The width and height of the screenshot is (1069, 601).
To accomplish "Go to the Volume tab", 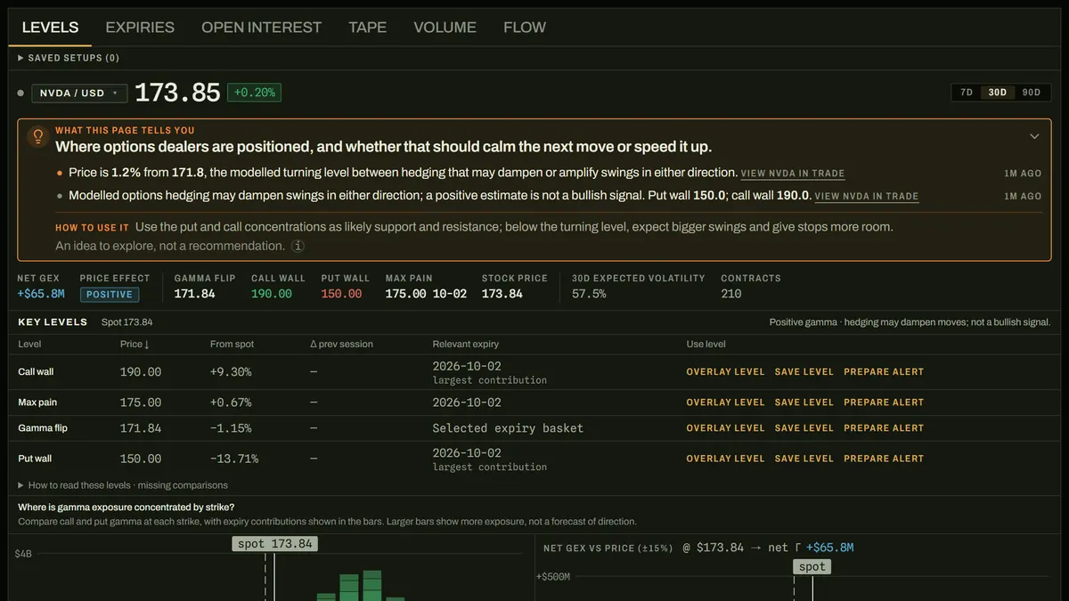I will coord(445,28).
